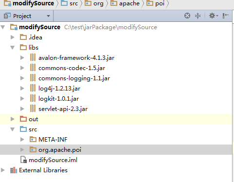Click the Collapse All icon in Project toolbar

click(x=198, y=16)
